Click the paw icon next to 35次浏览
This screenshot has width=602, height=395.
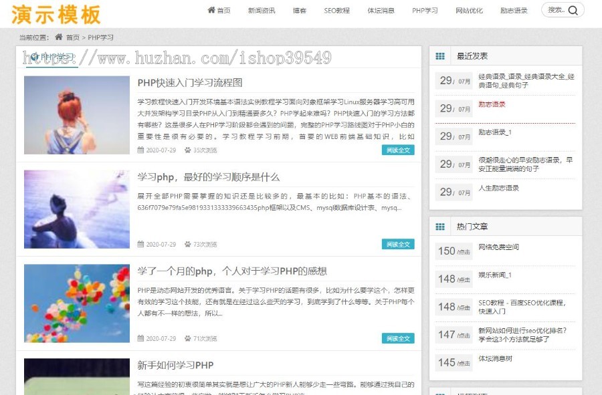point(188,150)
